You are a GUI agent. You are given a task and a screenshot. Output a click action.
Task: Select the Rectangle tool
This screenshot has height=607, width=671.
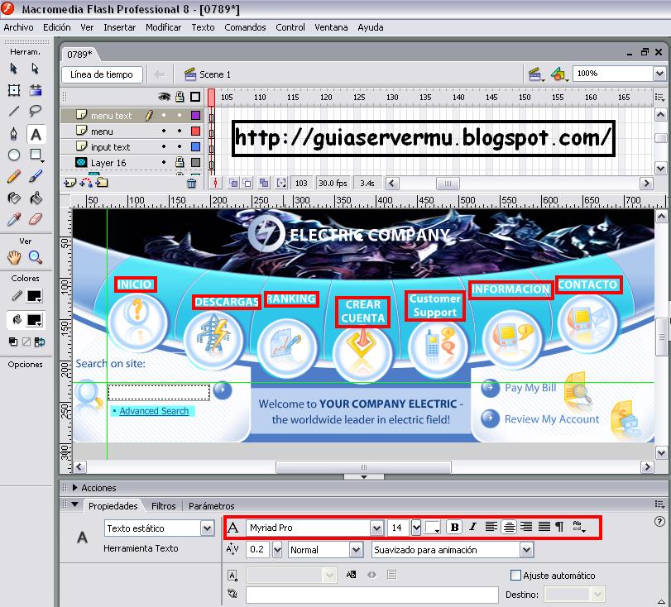36,155
